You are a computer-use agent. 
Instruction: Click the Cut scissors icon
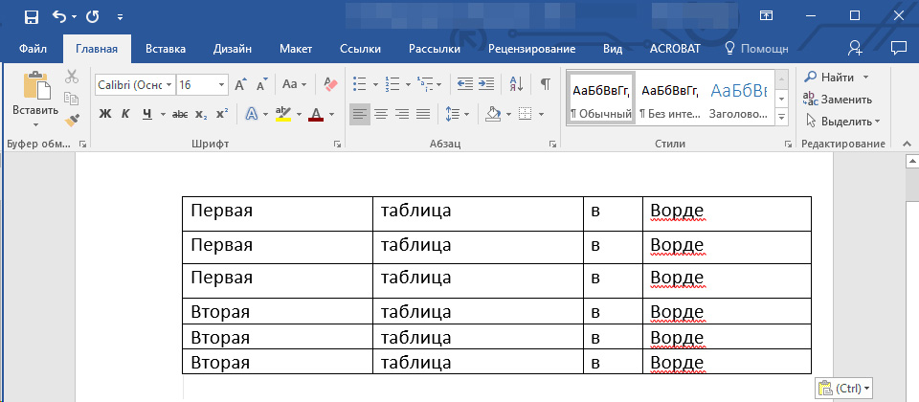72,78
